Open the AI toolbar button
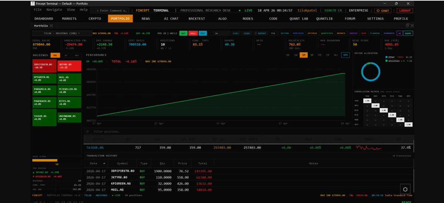Viewport: 444px width, 203px height. tap(399, 33)
